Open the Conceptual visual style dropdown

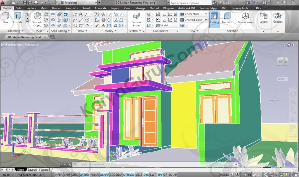[x=194, y=14]
